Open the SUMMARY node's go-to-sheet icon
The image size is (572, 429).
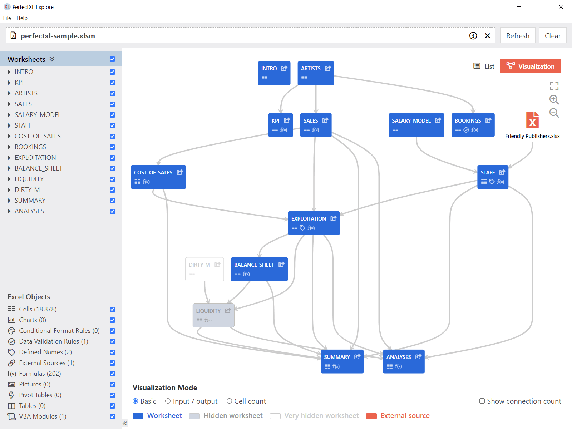[x=357, y=357]
